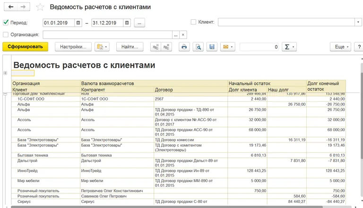Add report to favorites with star icon
Screen dimensions: 363x208
tap(40, 7)
